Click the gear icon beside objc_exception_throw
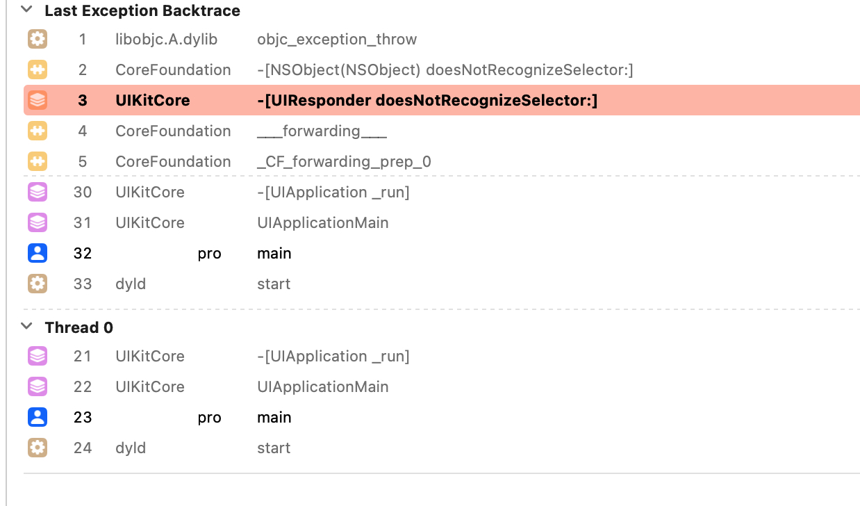860x506 pixels. pos(38,40)
